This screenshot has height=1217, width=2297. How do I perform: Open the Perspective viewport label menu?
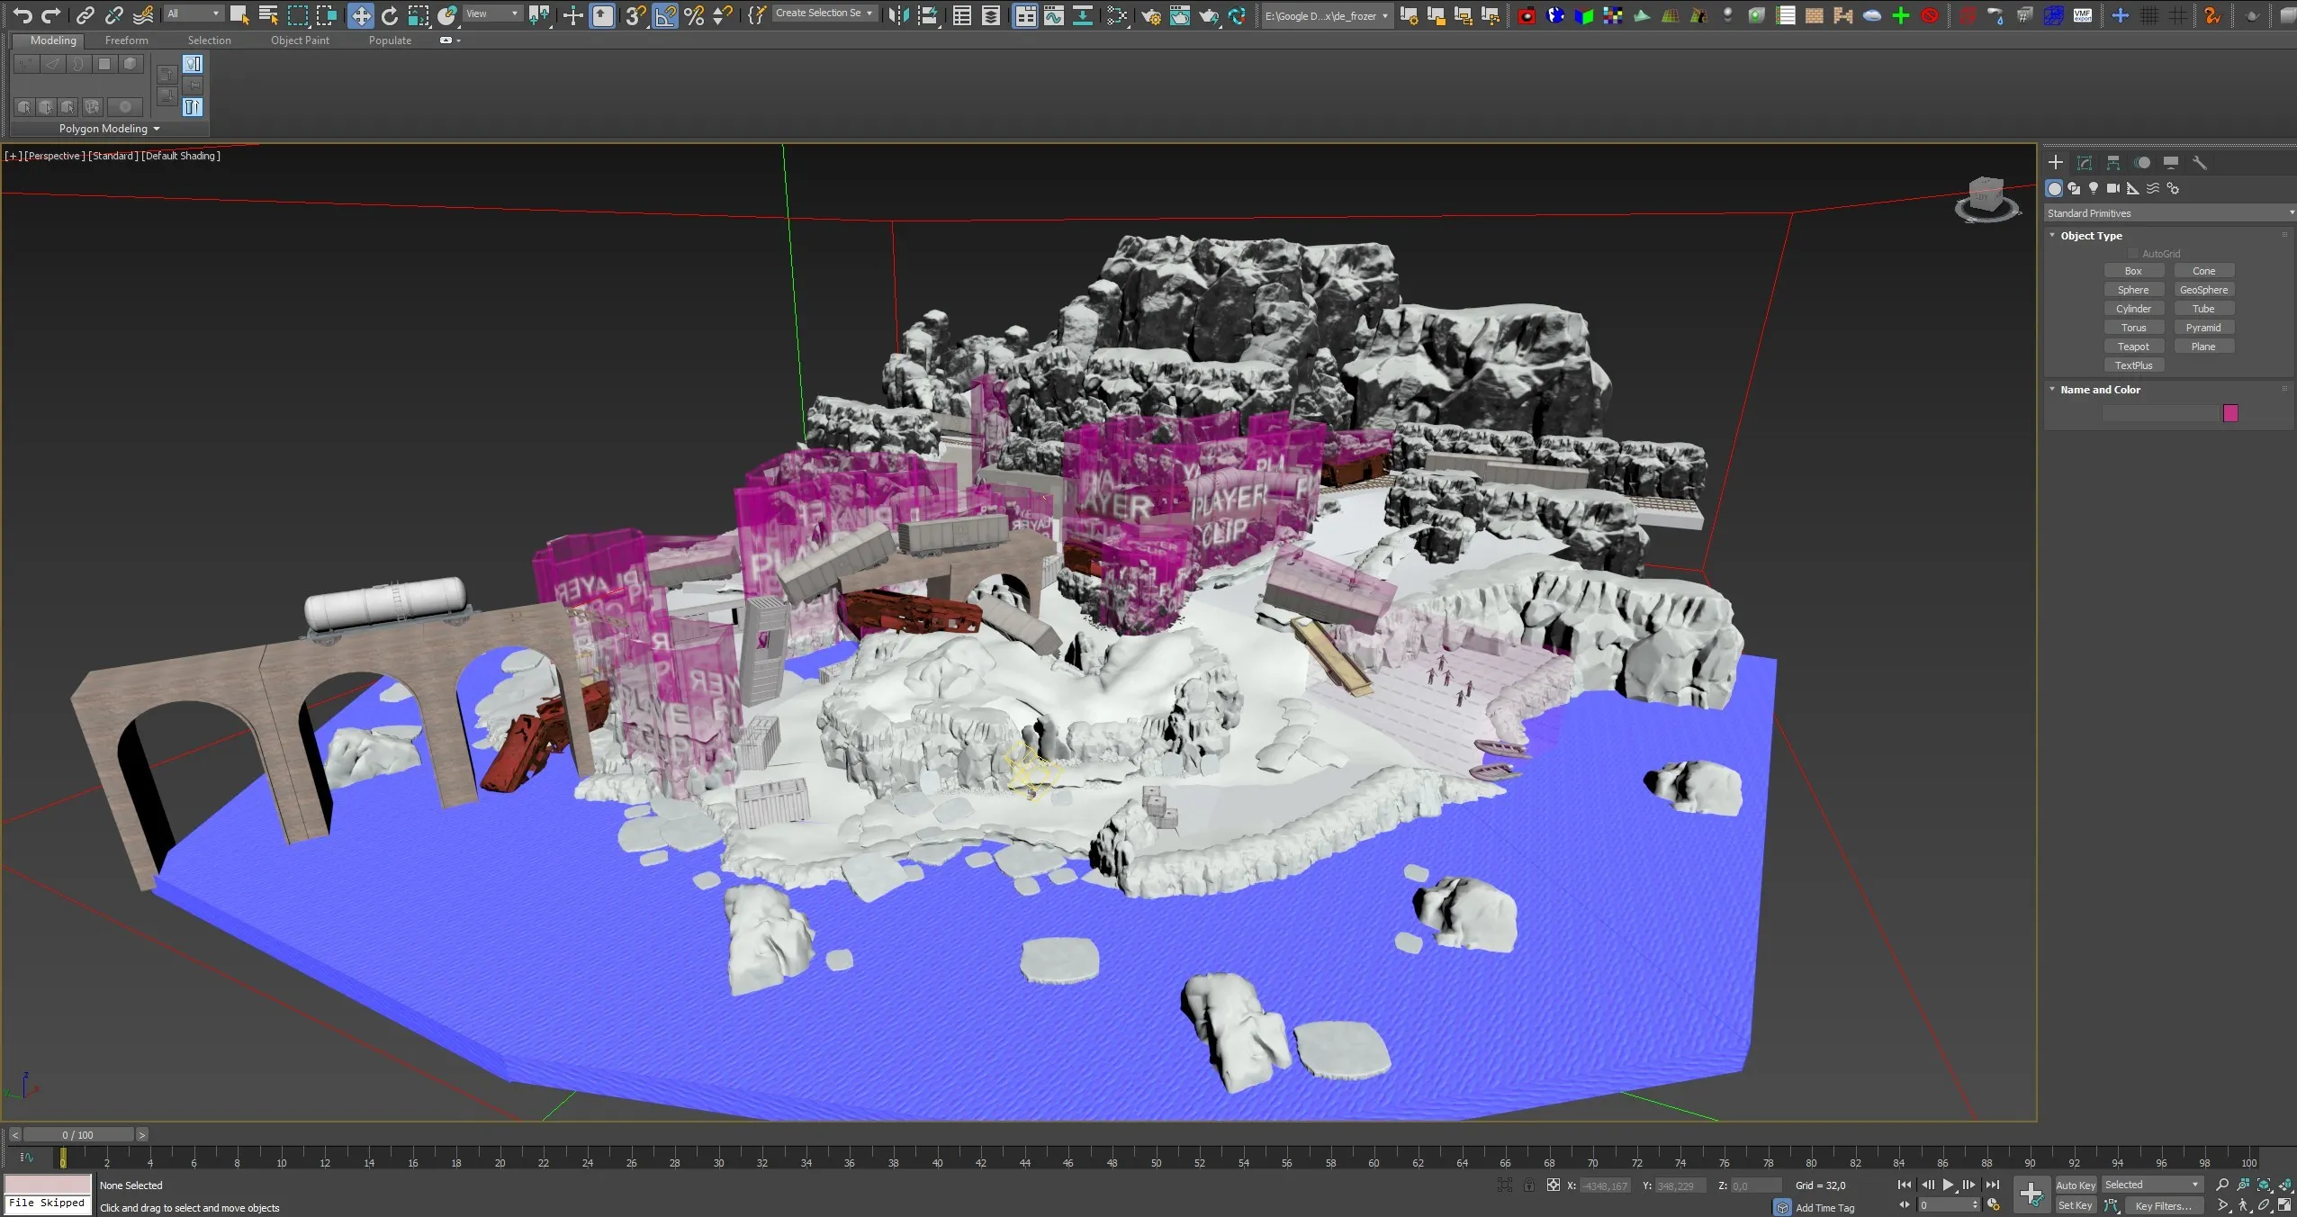coord(55,156)
